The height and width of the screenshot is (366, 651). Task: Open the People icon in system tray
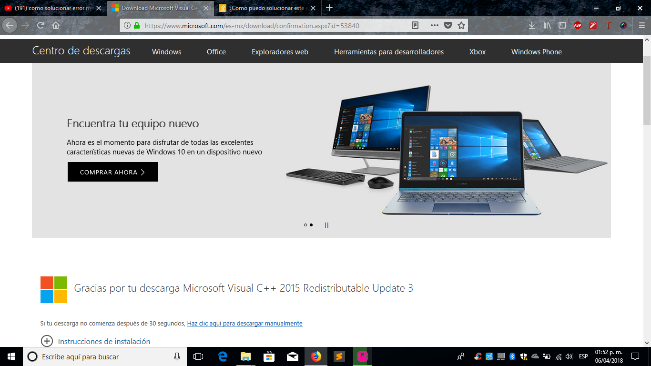pyautogui.click(x=461, y=356)
